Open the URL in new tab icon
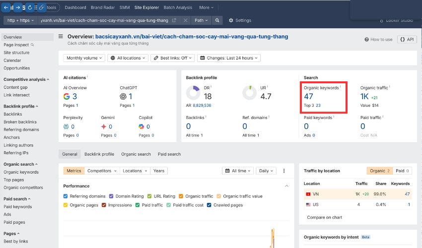Viewport: 422px width, 248px height. [x=174, y=20]
